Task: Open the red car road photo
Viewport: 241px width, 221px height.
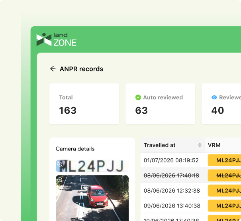Action: click(x=92, y=198)
